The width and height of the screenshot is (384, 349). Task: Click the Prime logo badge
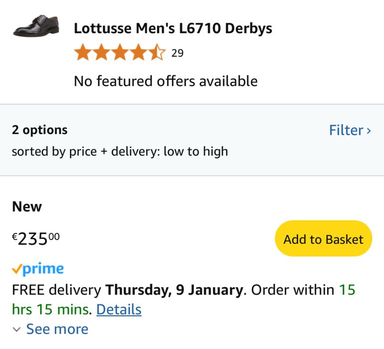(38, 269)
